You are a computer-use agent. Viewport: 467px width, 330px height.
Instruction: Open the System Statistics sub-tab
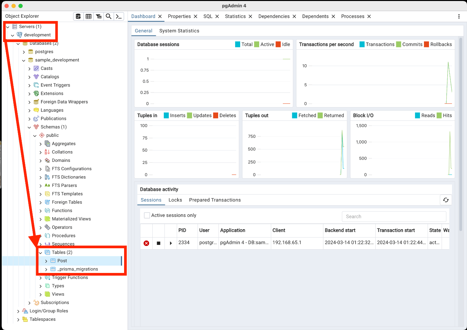pos(179,31)
